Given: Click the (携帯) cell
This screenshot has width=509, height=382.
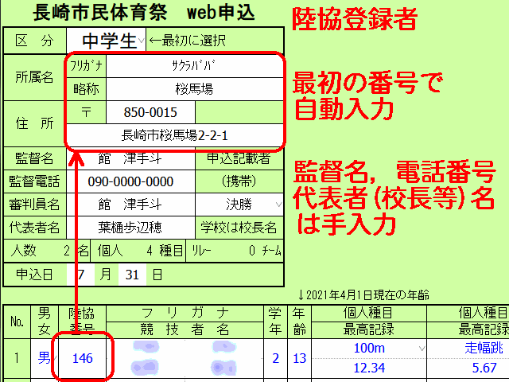Looking at the screenshot, I should (239, 181).
